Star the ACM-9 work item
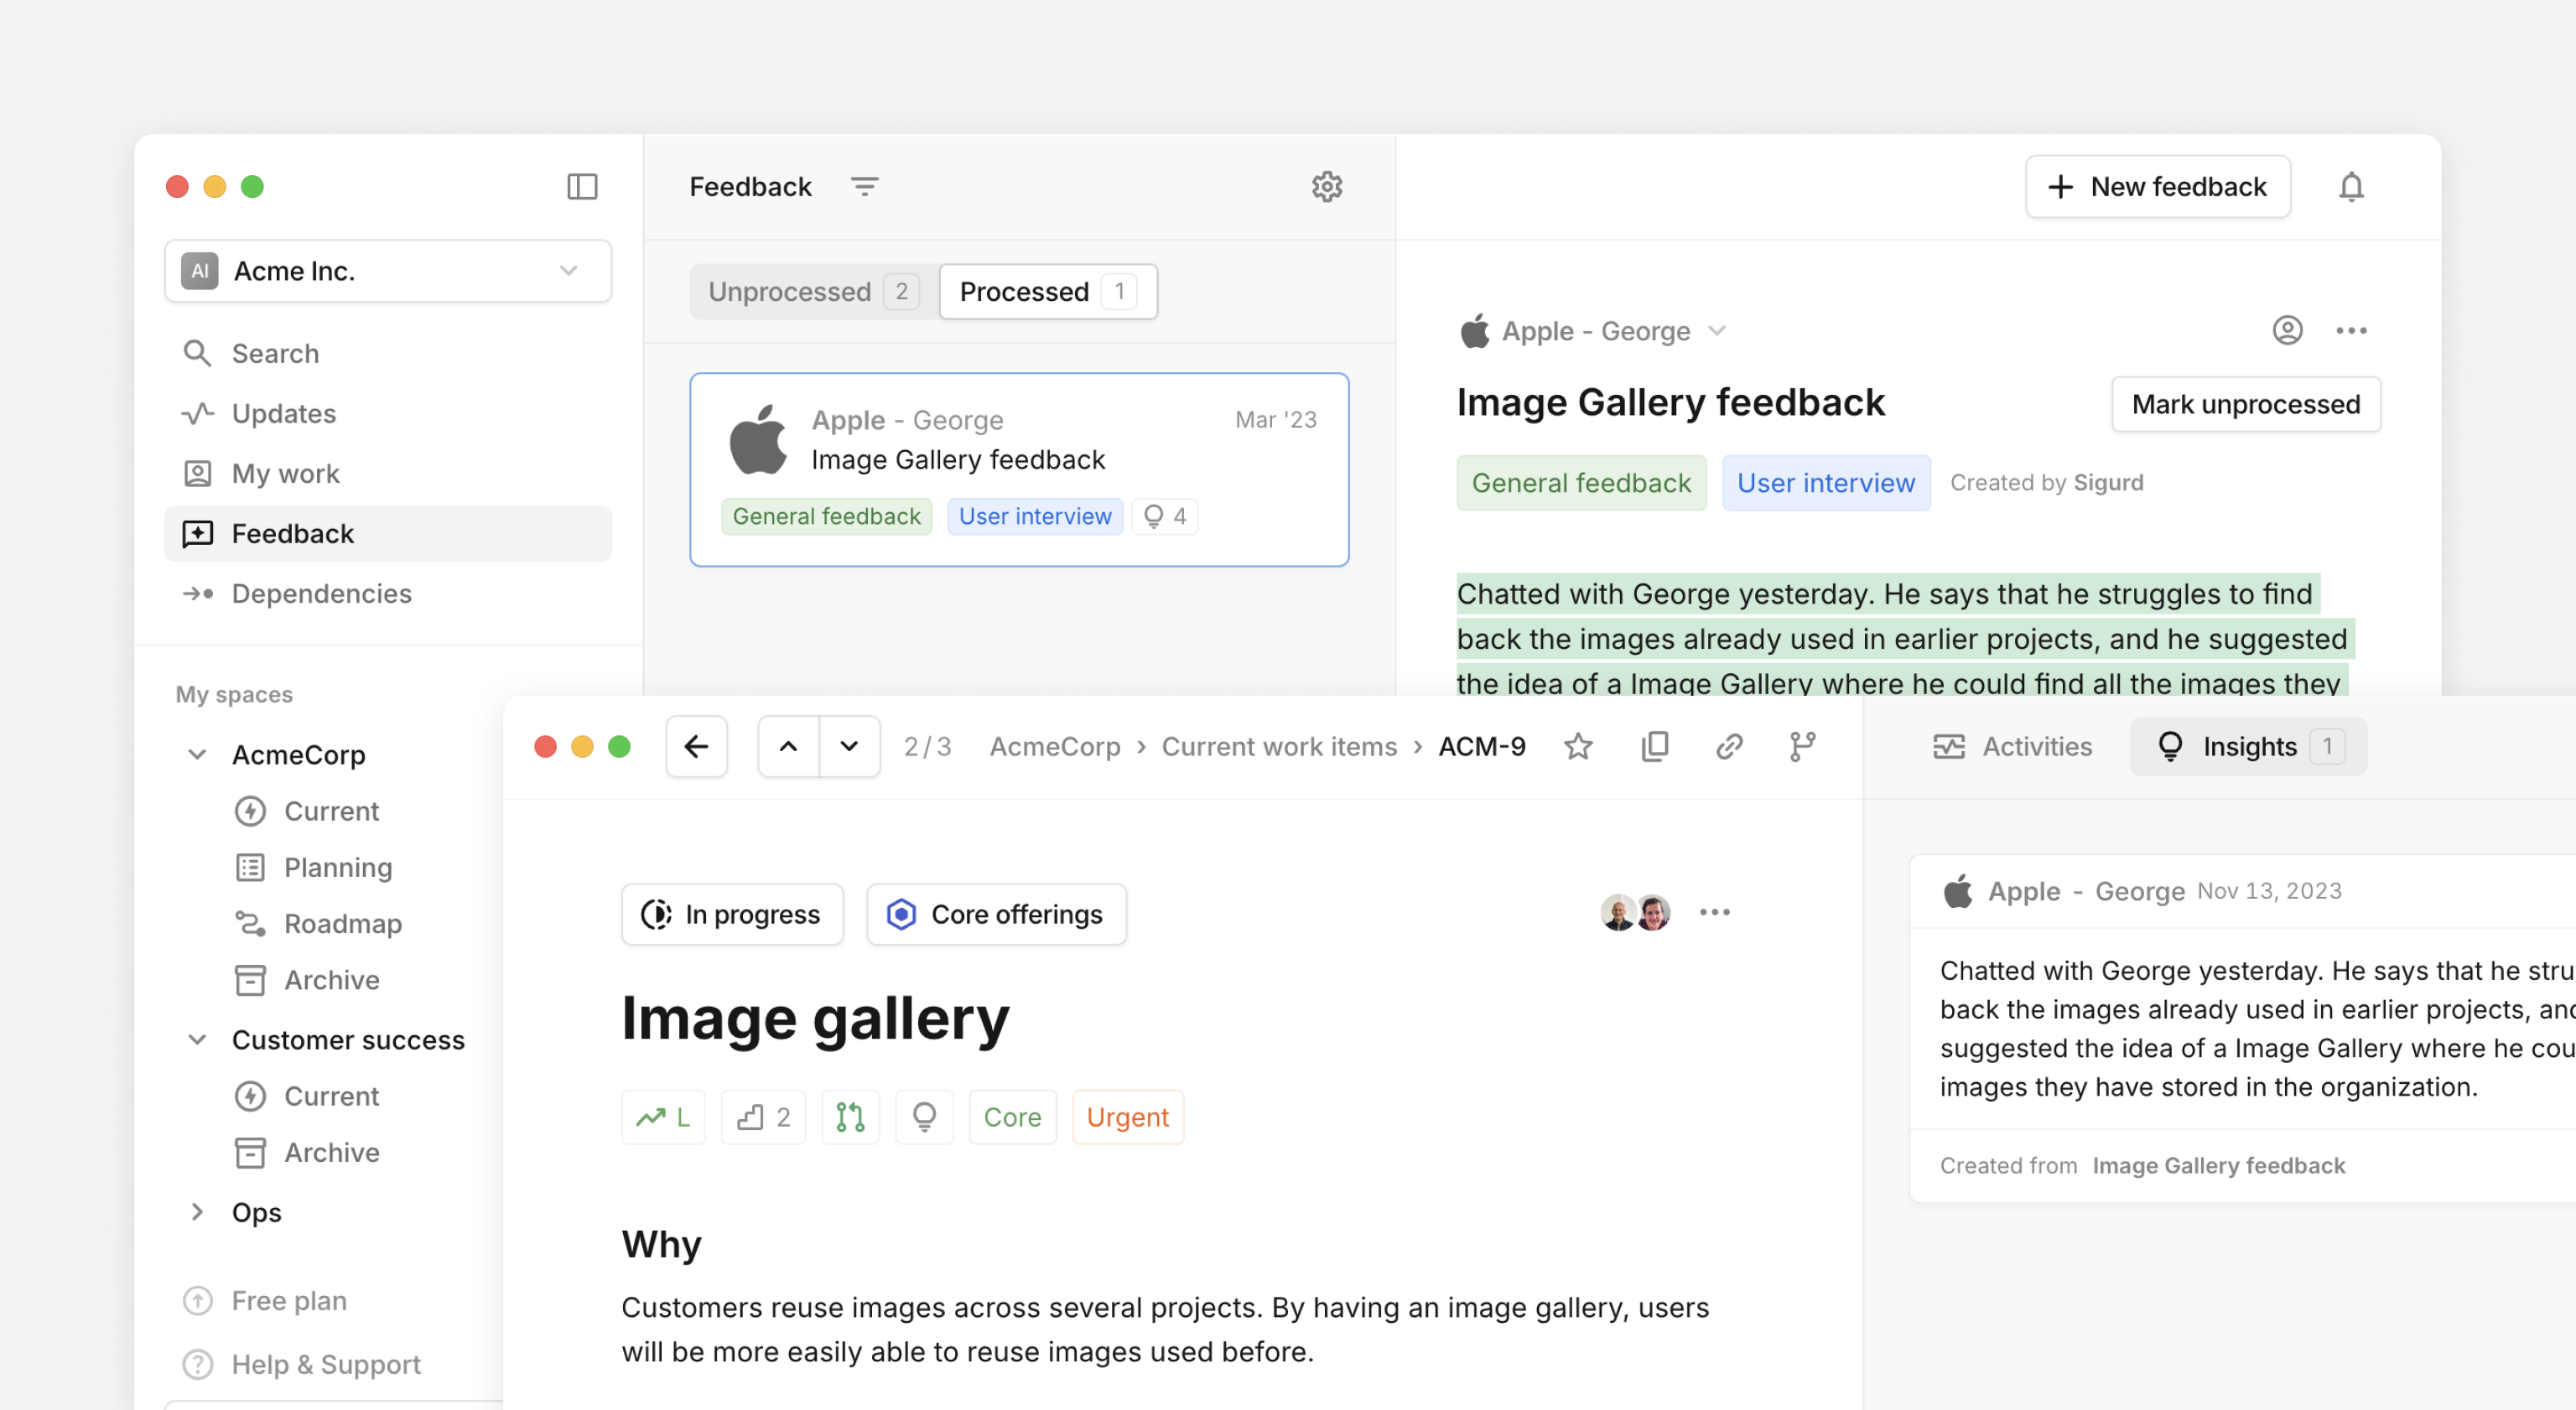 [1578, 746]
